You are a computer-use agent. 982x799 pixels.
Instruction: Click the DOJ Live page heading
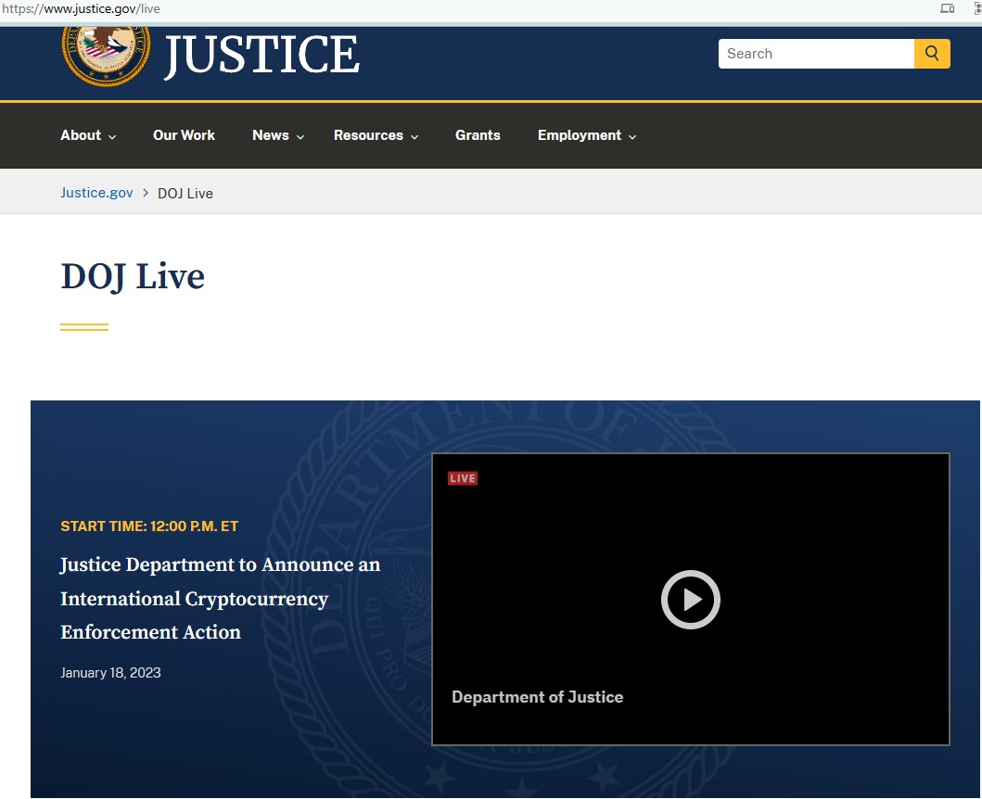point(133,276)
